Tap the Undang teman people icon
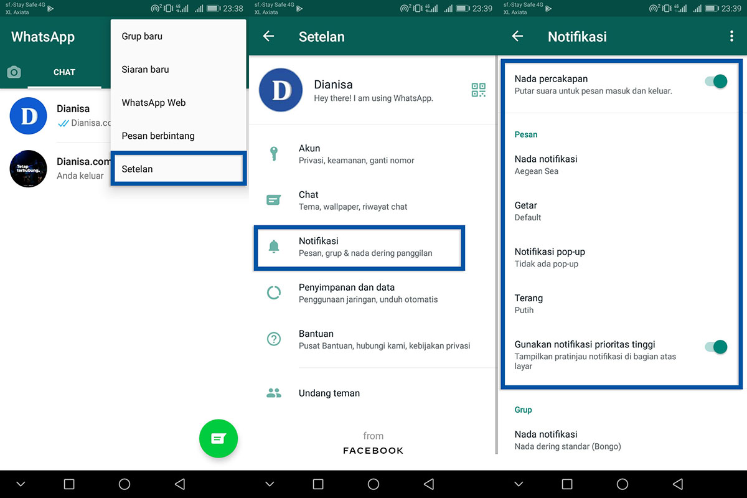Image resolution: width=747 pixels, height=498 pixels. point(273,393)
